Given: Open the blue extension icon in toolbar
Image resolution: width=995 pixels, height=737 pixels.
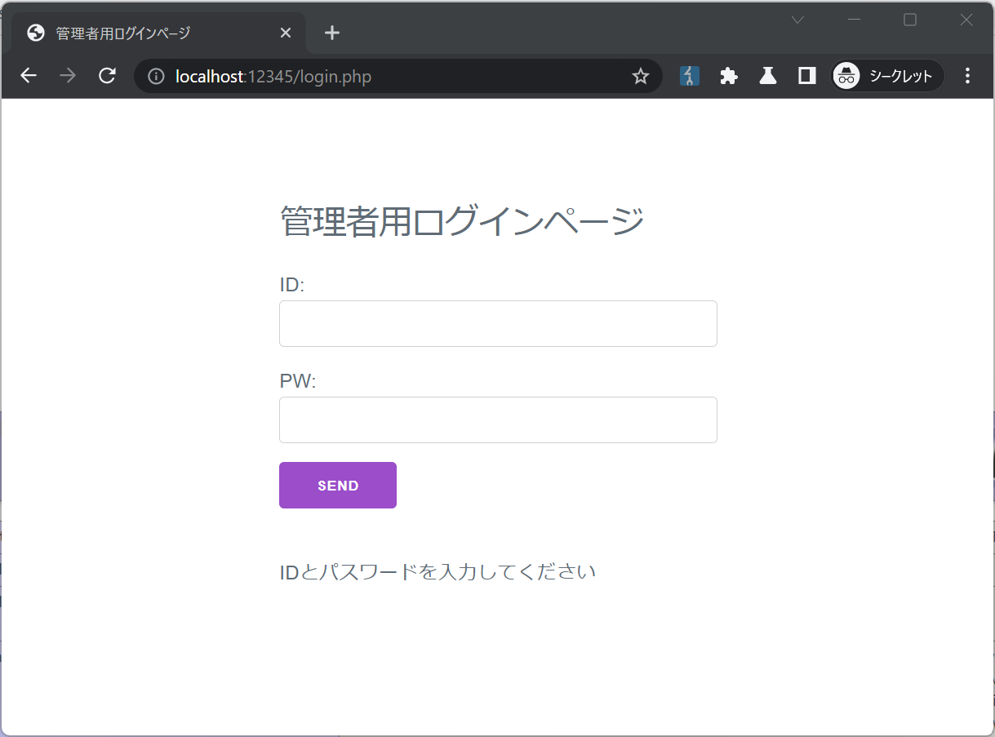Looking at the screenshot, I should pos(690,76).
